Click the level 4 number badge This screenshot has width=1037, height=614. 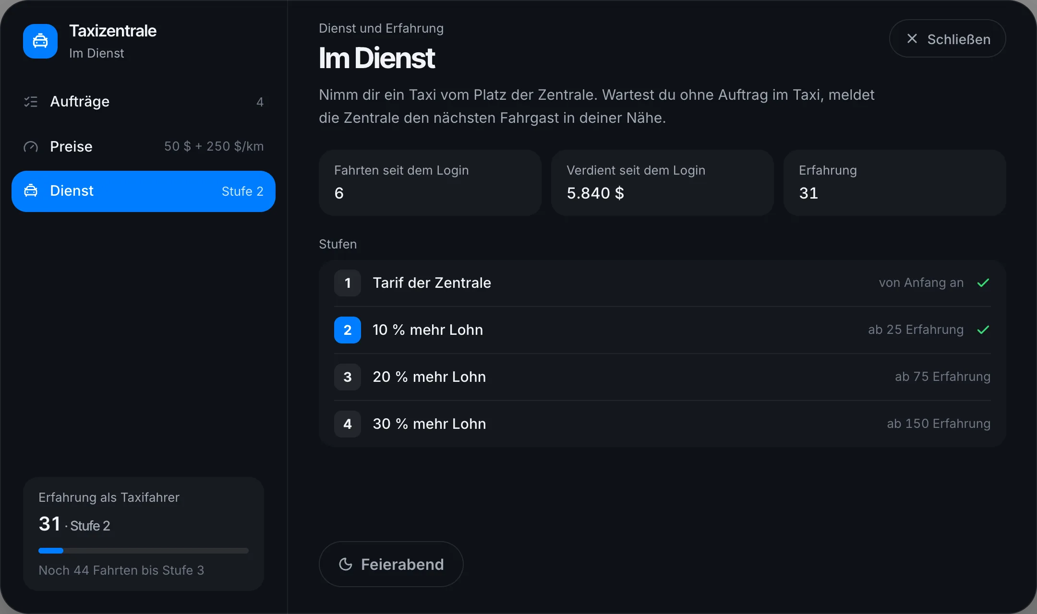(348, 424)
